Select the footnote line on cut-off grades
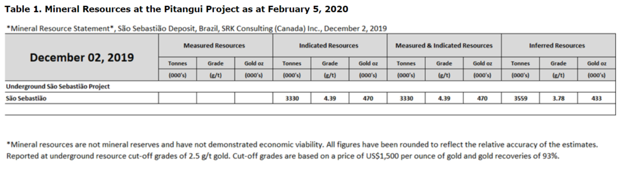Image resolution: width=626 pixels, height=171 pixels. point(283,156)
